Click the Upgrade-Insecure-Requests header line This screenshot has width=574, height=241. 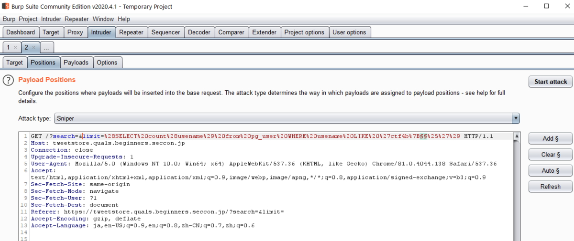tap(82, 157)
